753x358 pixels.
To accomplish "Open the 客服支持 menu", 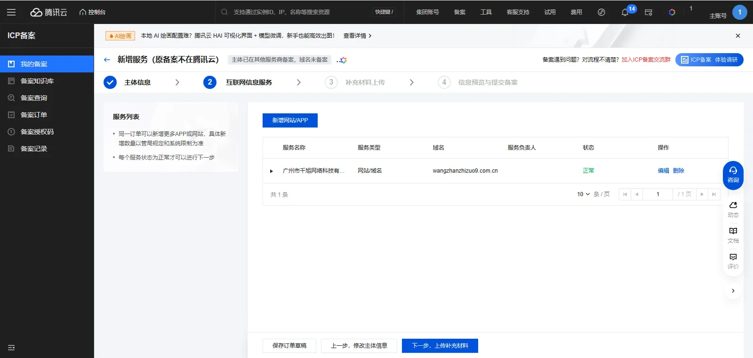I will [x=518, y=12].
